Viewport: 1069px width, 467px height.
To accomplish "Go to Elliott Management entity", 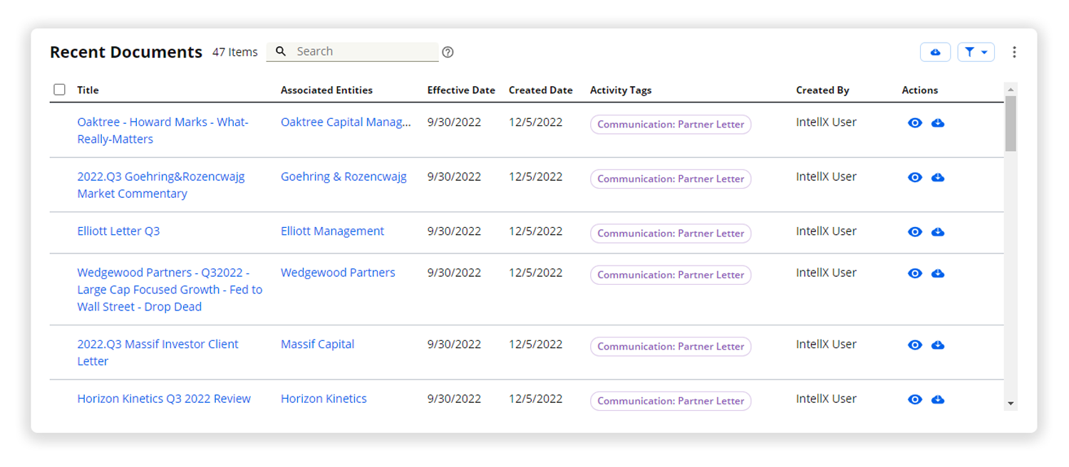I will tap(332, 231).
